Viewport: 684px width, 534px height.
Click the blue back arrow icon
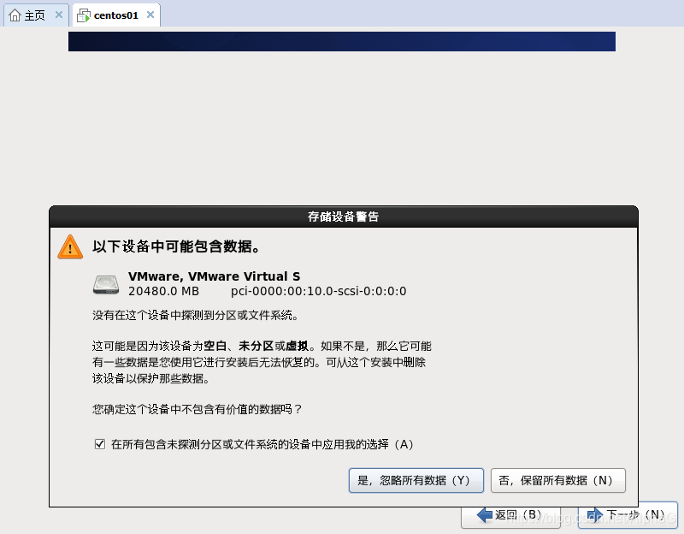point(485,515)
